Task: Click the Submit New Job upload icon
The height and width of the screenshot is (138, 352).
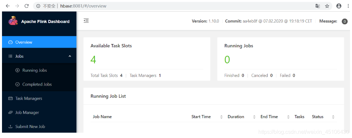Action: 10,127
